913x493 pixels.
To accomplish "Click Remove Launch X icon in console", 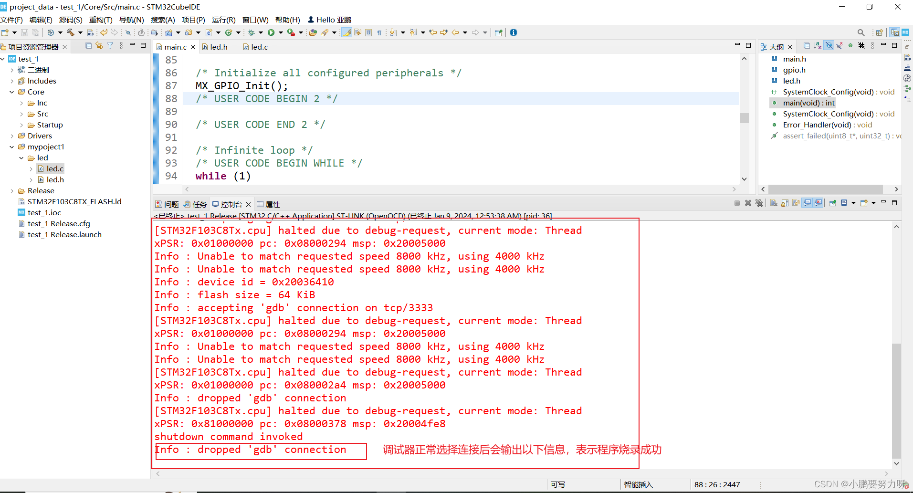I will coord(748,203).
